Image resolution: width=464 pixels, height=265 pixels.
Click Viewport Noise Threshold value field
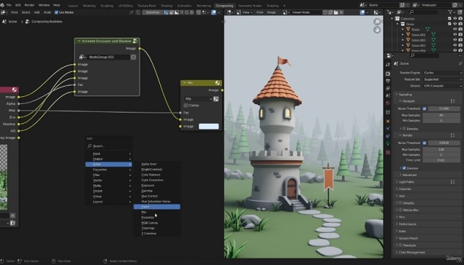[444, 109]
